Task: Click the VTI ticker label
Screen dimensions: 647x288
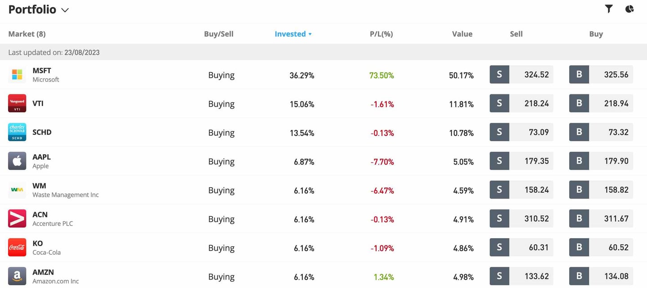Action: click(x=38, y=103)
